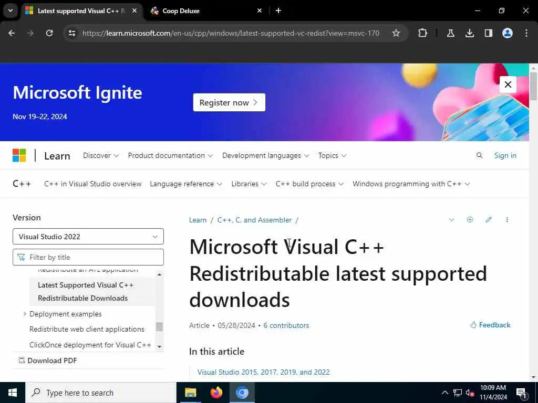
Task: Click the table of contents scroll-up arrow
Action: coord(159,274)
